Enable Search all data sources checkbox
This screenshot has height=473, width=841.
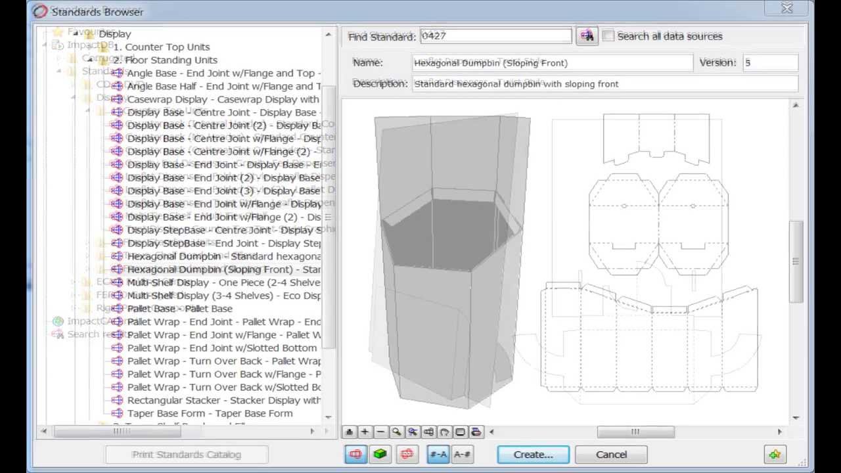pyautogui.click(x=608, y=35)
